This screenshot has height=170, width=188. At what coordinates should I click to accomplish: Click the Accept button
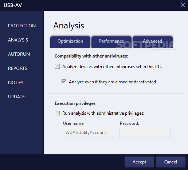[x=139, y=162]
